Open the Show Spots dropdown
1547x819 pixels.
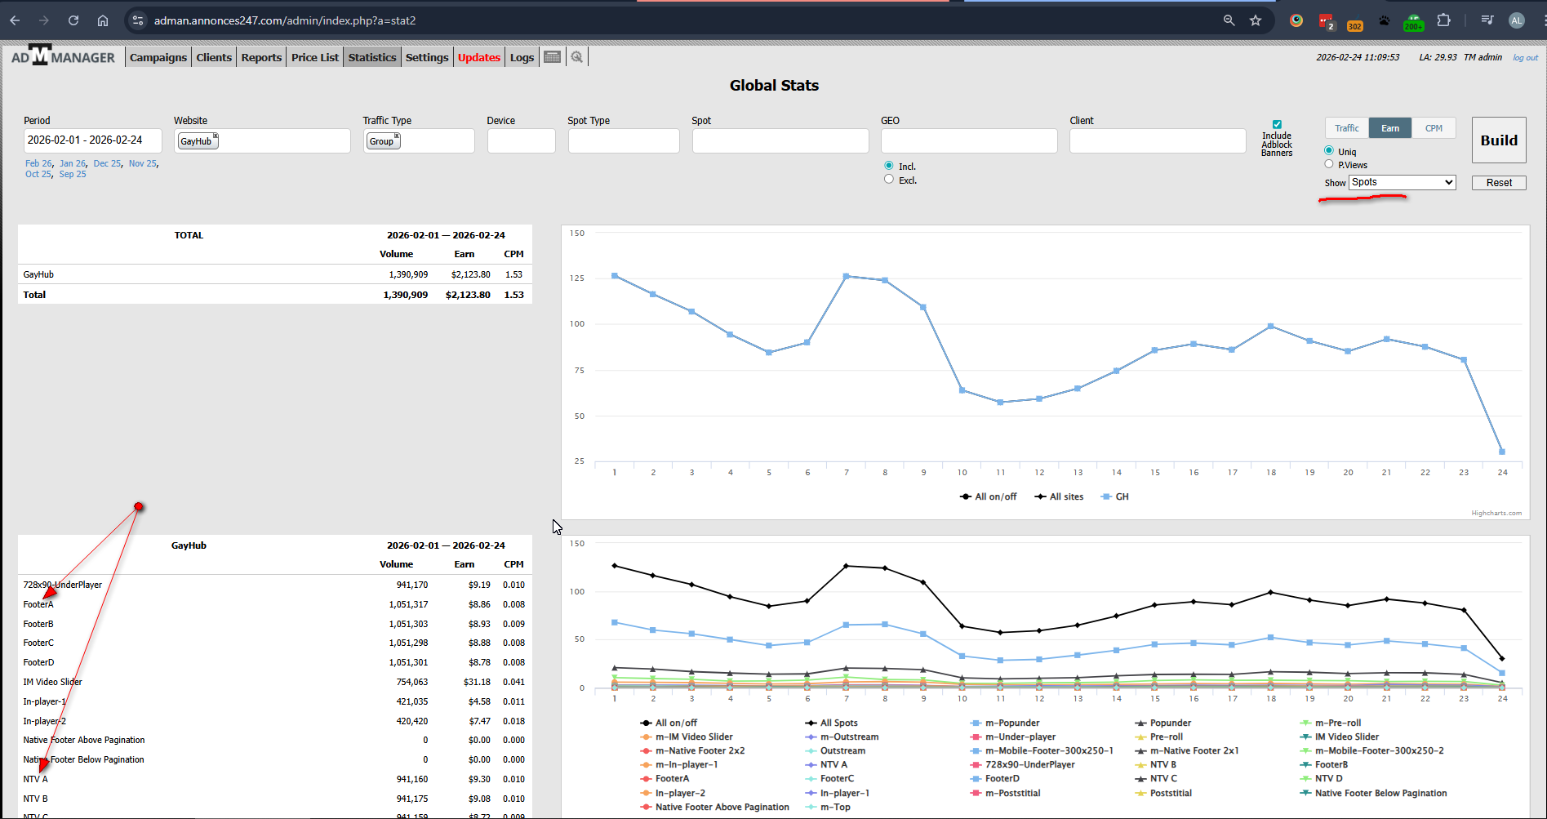click(x=1402, y=182)
